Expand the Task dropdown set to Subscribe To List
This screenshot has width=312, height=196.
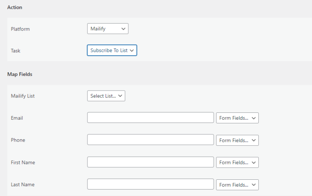[112, 50]
